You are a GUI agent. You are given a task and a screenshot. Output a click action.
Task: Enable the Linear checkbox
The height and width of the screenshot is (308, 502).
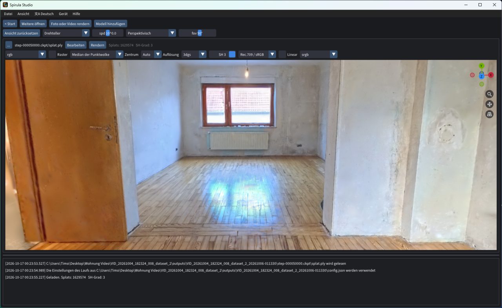coord(282,55)
